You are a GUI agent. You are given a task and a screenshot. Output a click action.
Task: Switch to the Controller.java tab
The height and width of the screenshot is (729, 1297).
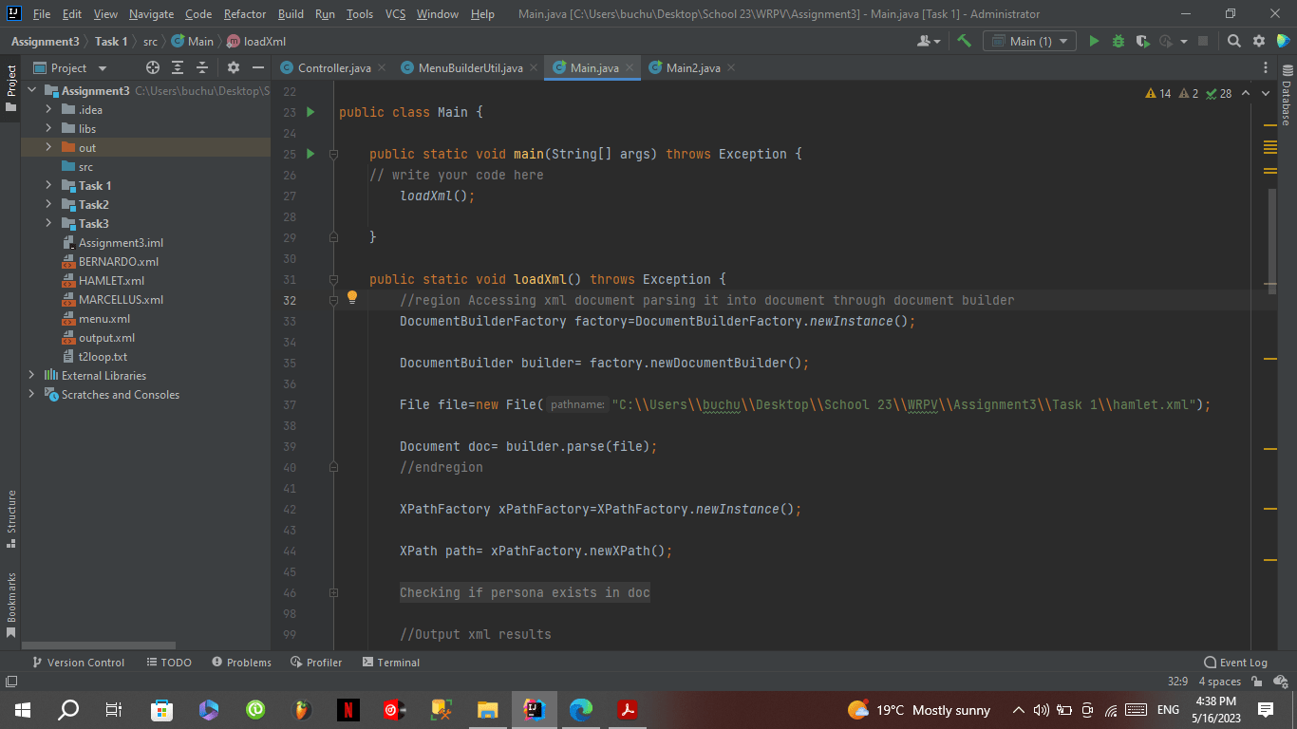pos(333,68)
